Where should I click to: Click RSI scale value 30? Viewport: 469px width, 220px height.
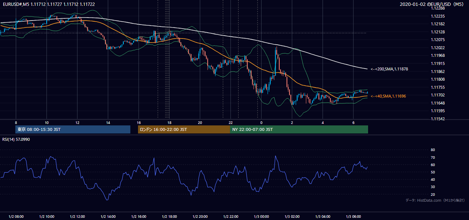point(433,187)
